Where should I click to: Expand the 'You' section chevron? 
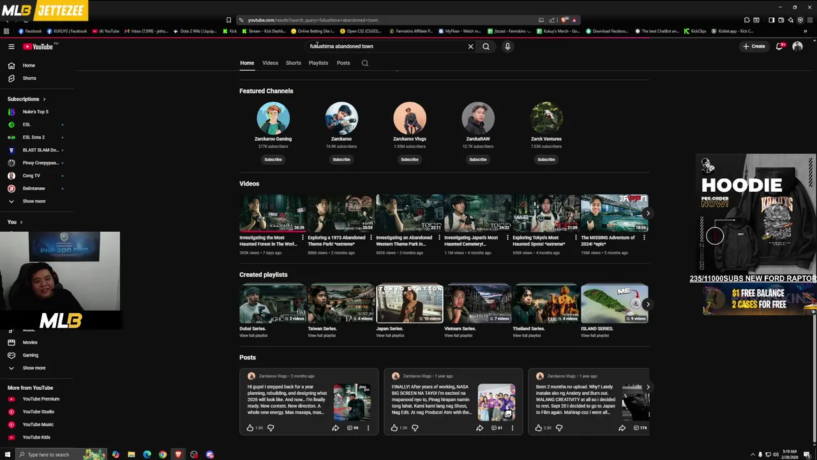point(21,222)
